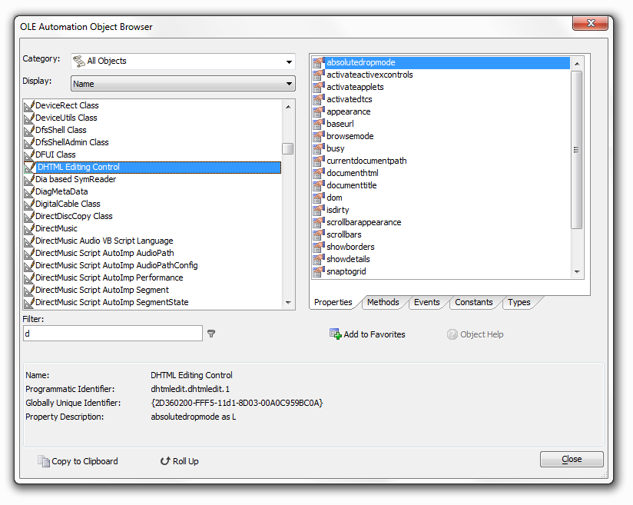Click the icon beside DirectMusic Audio VB Script Language
The image size is (633, 505).
pos(29,241)
